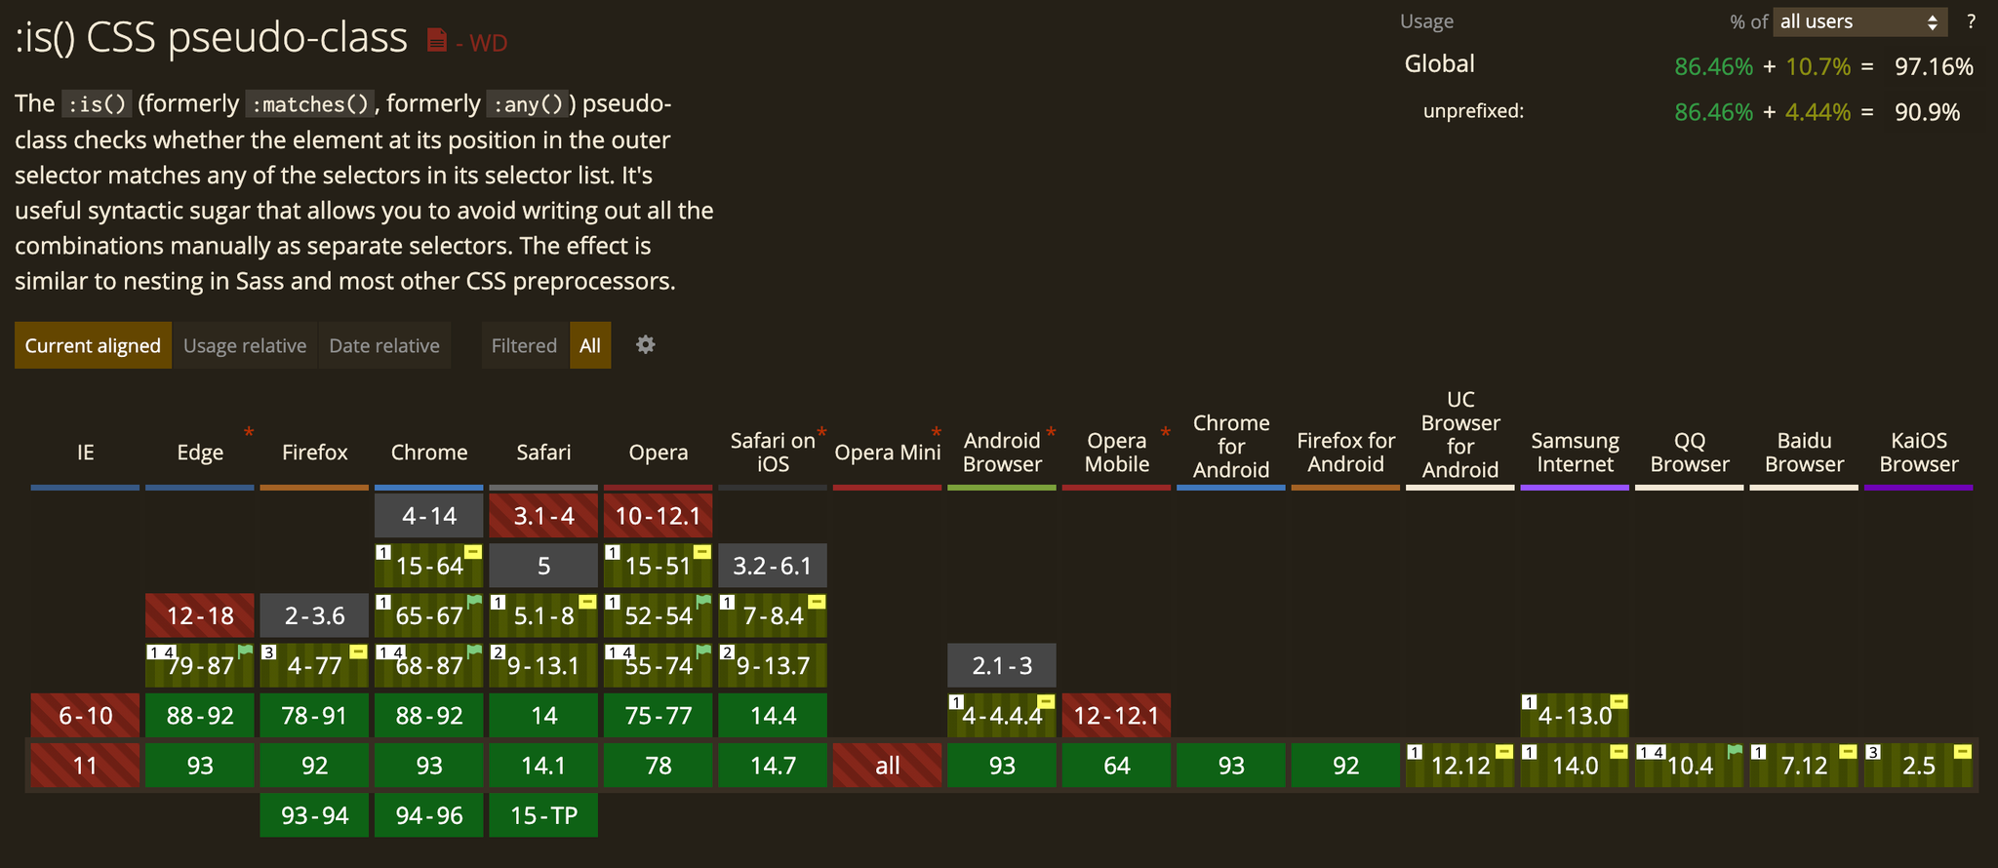
Task: Click the asterisk note next to Opera Mobile
Action: [1165, 432]
